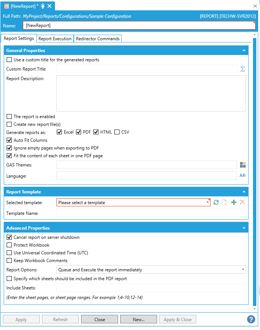Click the Full Path MyProject/Reports text
260x330 pixels.
[77, 16]
